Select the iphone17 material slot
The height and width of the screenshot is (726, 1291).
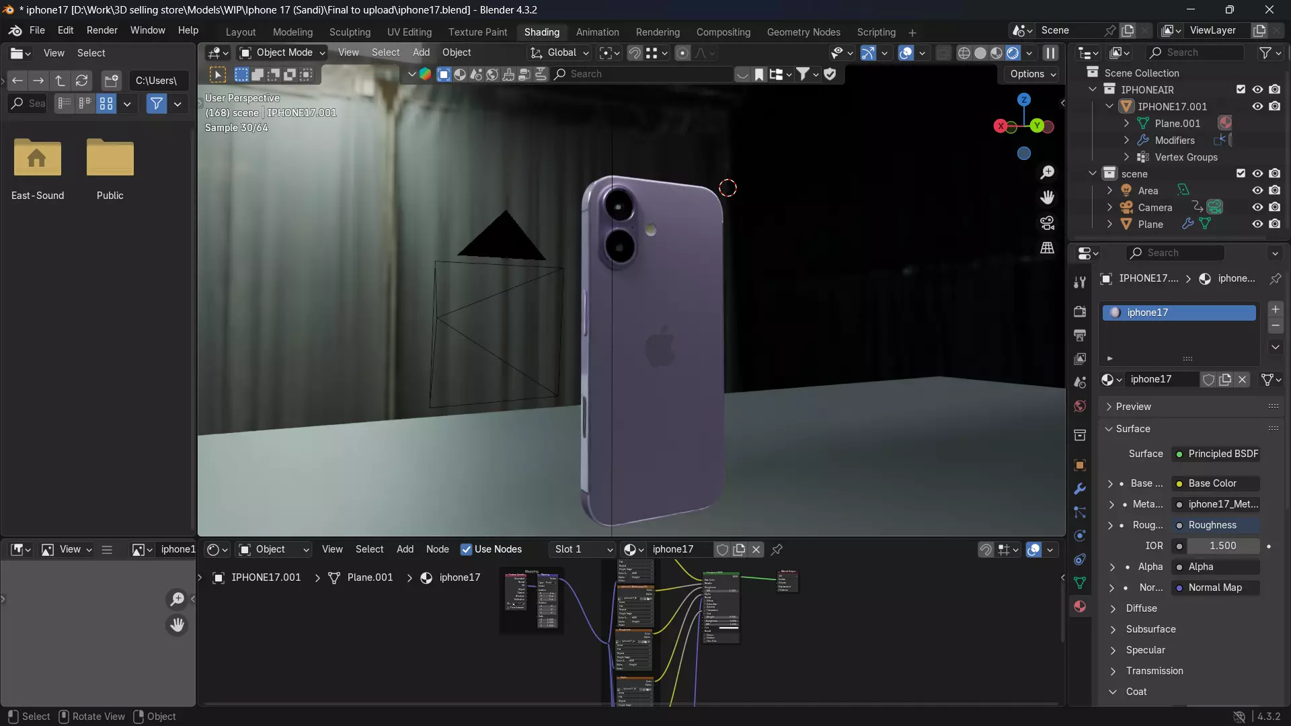point(1179,313)
